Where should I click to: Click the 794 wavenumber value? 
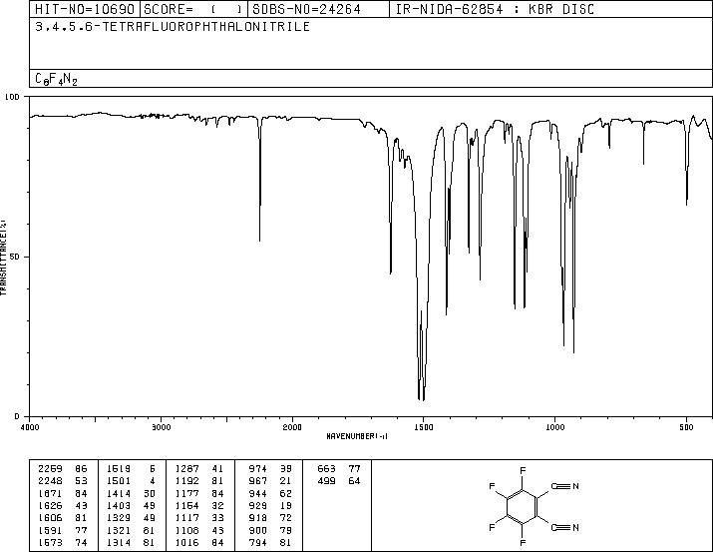258,542
